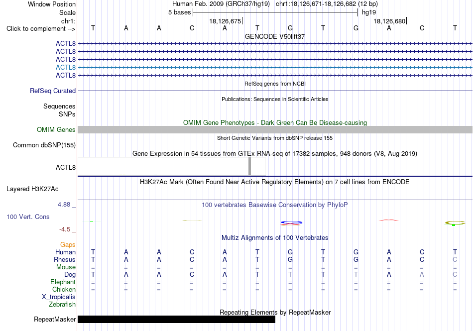Select the Zebrafish alignment row label

(62, 305)
